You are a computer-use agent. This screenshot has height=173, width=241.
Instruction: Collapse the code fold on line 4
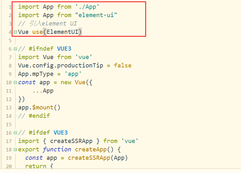[15, 32]
